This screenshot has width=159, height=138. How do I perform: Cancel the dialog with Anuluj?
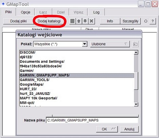coord(130,129)
